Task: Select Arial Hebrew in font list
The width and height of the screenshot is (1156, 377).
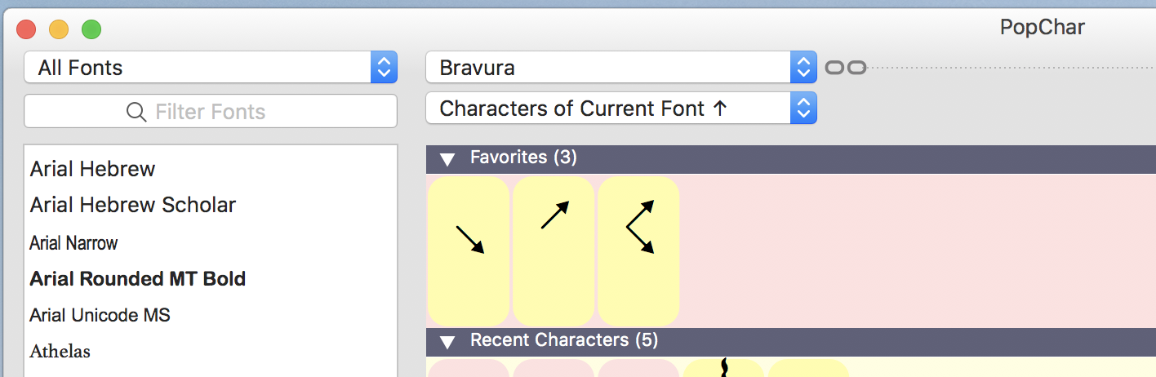Action: [x=93, y=169]
